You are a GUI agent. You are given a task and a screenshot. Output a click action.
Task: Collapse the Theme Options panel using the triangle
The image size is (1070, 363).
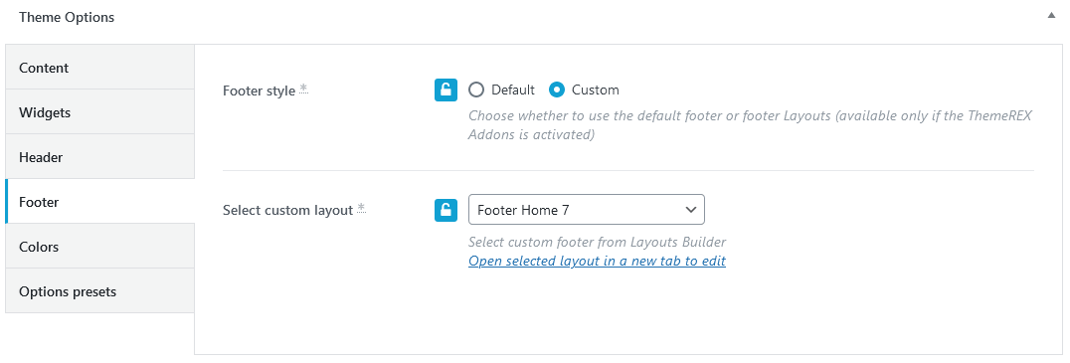[x=1051, y=16]
